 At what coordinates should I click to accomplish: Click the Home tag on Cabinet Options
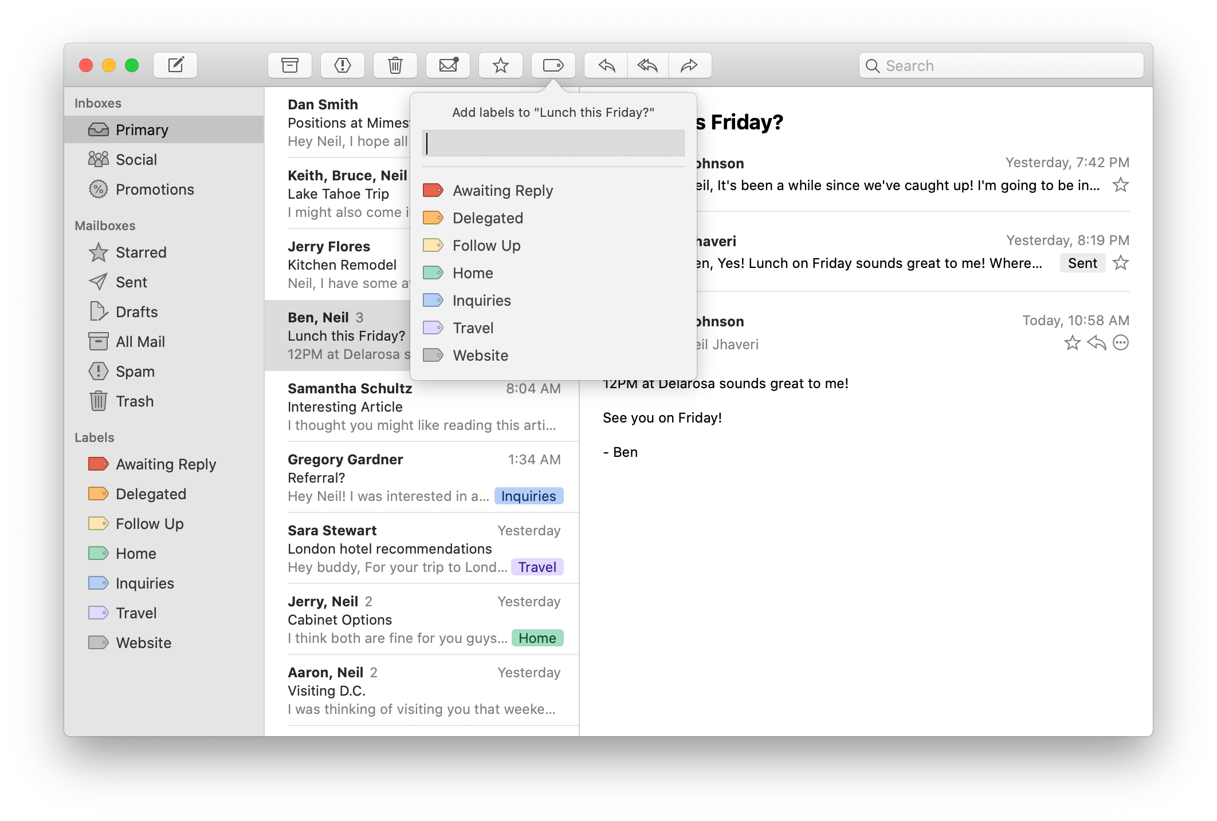[537, 638]
